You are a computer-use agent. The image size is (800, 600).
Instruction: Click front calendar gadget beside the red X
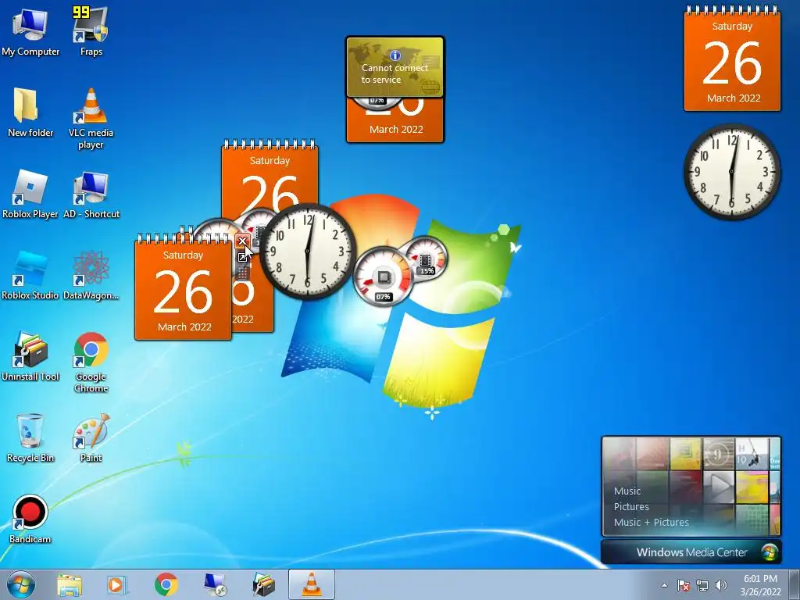183,288
